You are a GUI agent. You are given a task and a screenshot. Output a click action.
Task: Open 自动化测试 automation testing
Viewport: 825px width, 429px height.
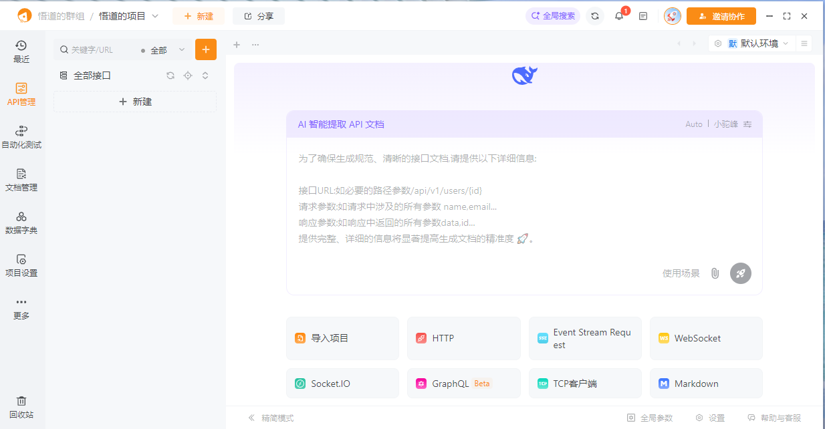[21, 137]
